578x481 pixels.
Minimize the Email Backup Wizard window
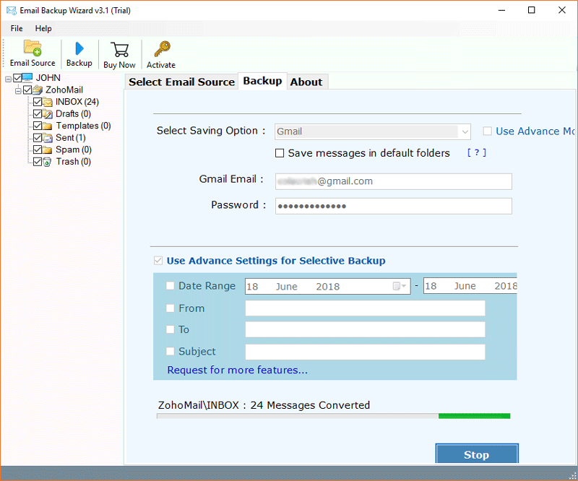(501, 10)
